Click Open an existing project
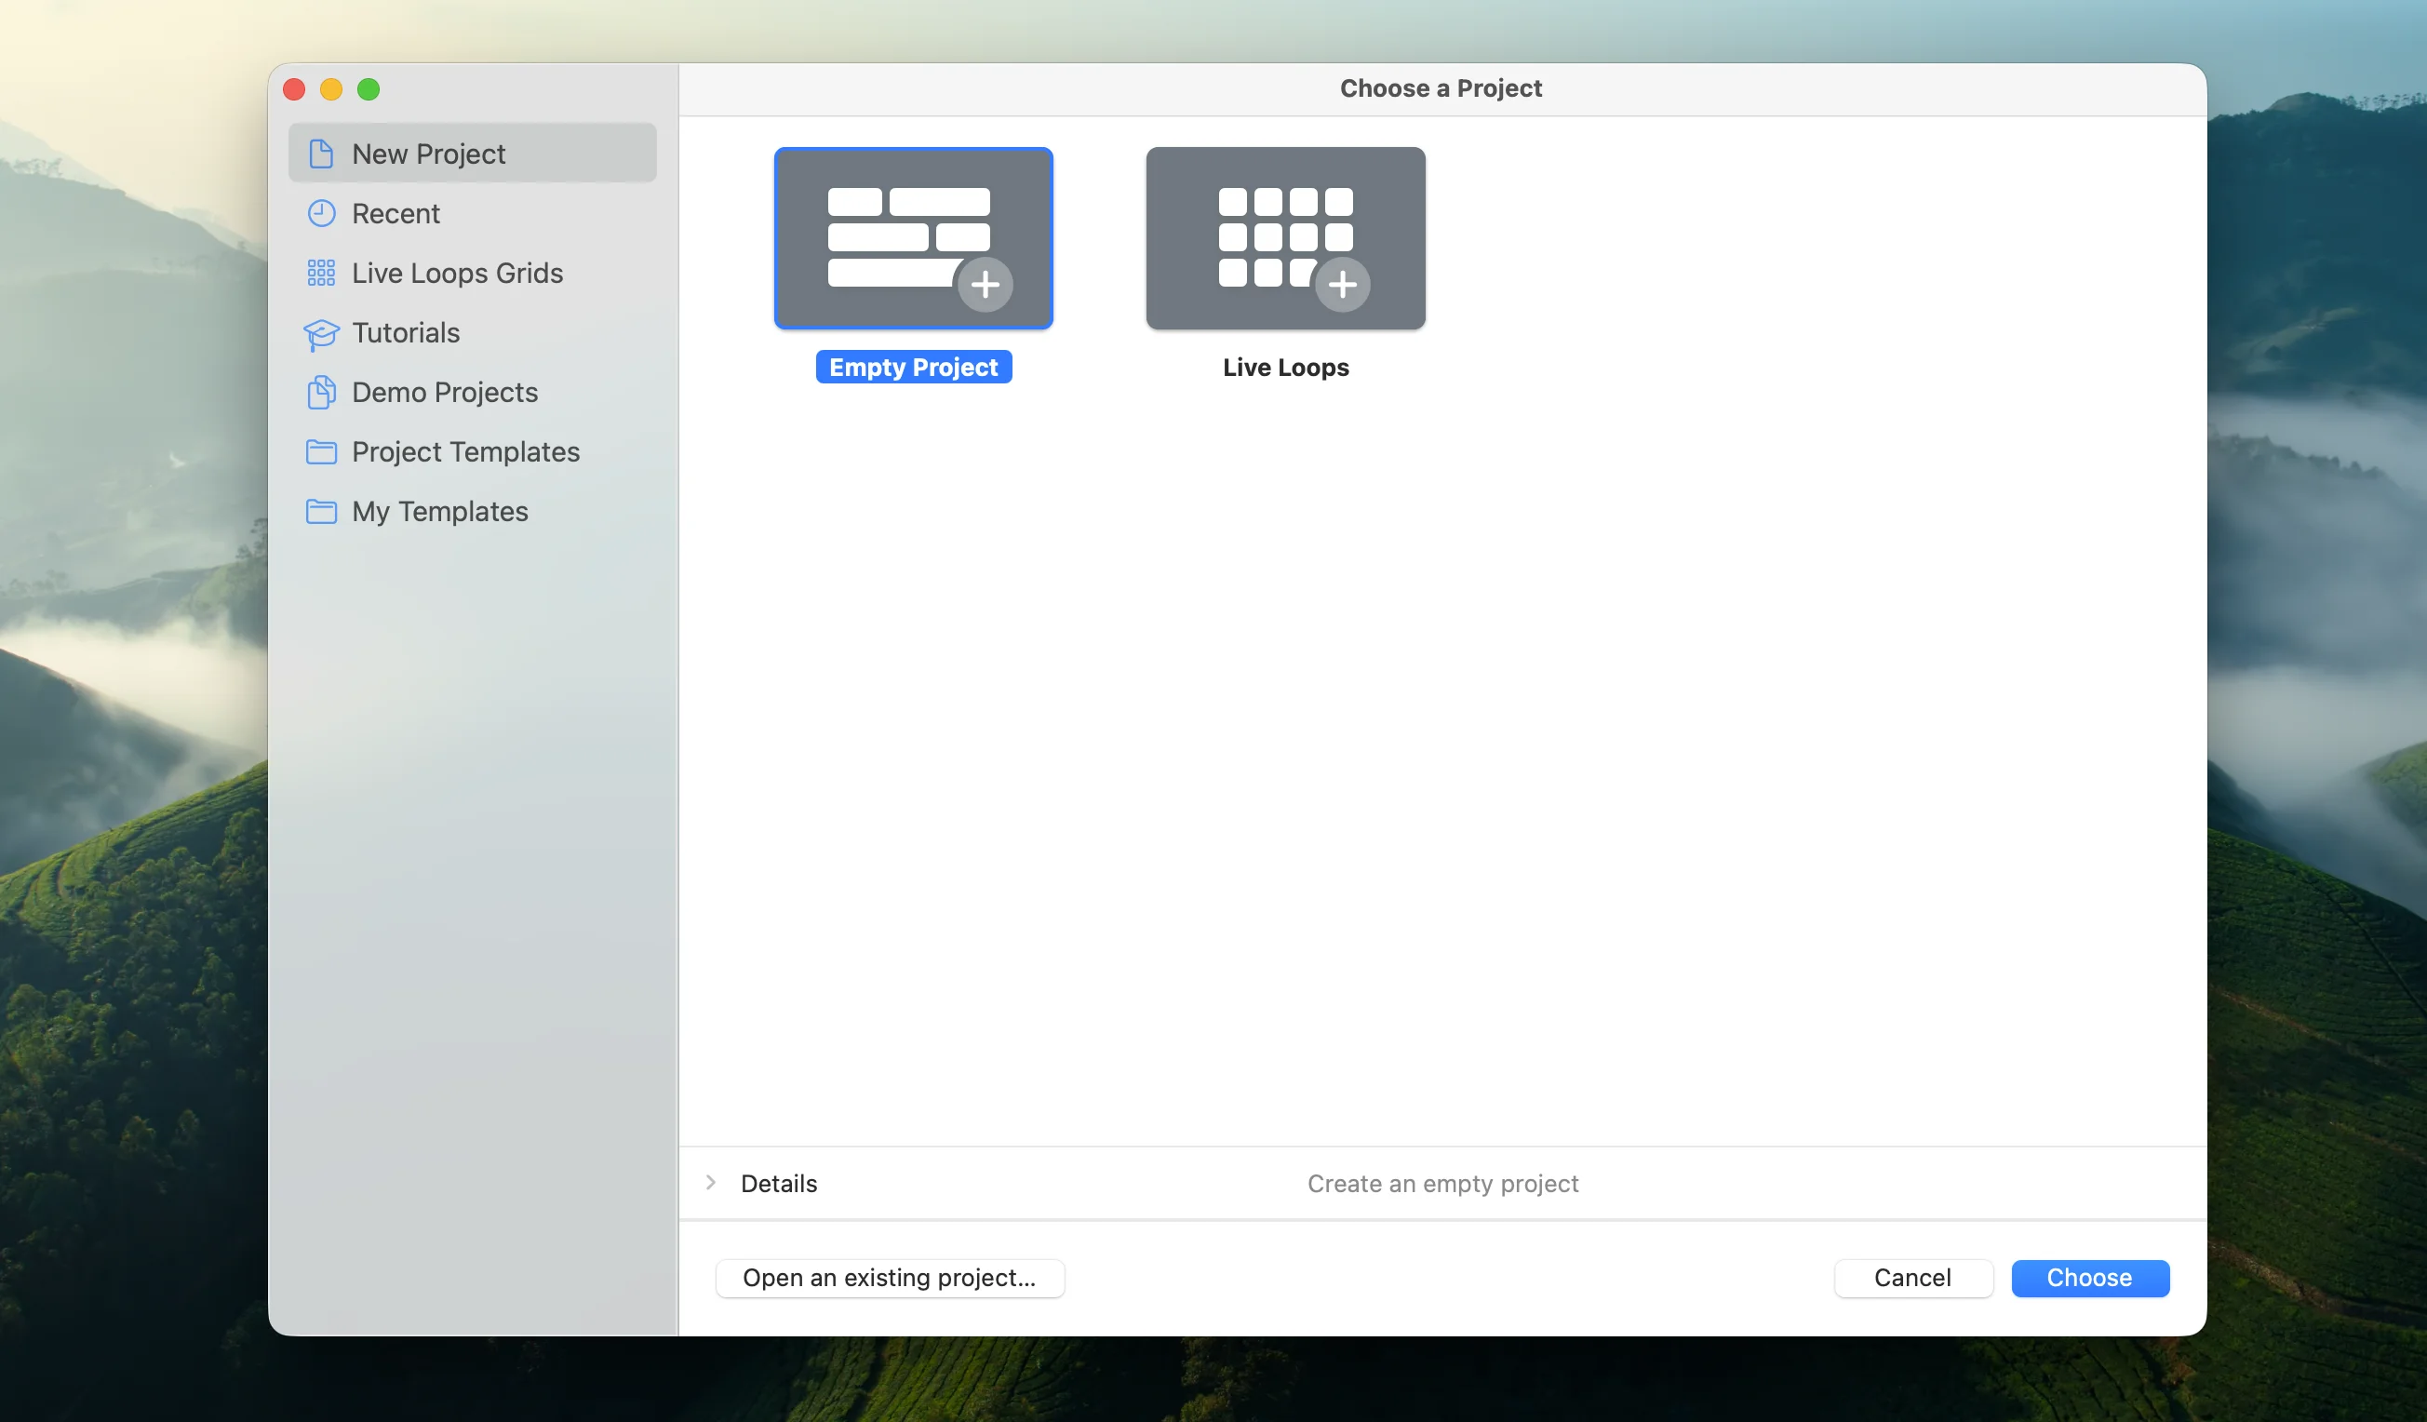The image size is (2427, 1422). [889, 1278]
